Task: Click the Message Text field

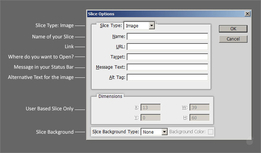Action: point(167,67)
